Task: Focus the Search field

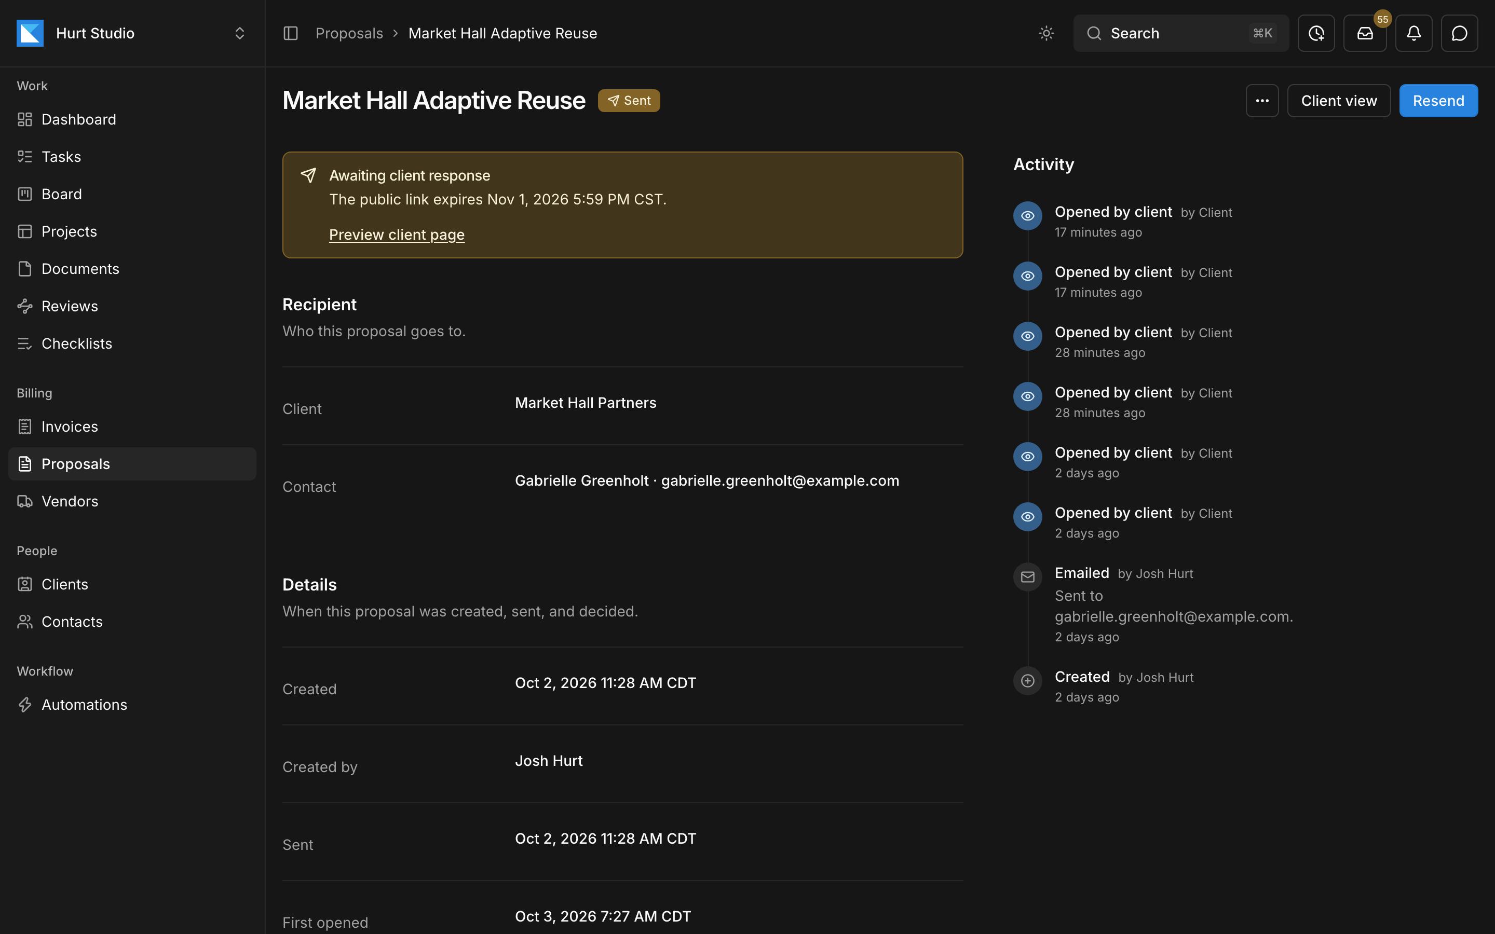Action: [1180, 33]
